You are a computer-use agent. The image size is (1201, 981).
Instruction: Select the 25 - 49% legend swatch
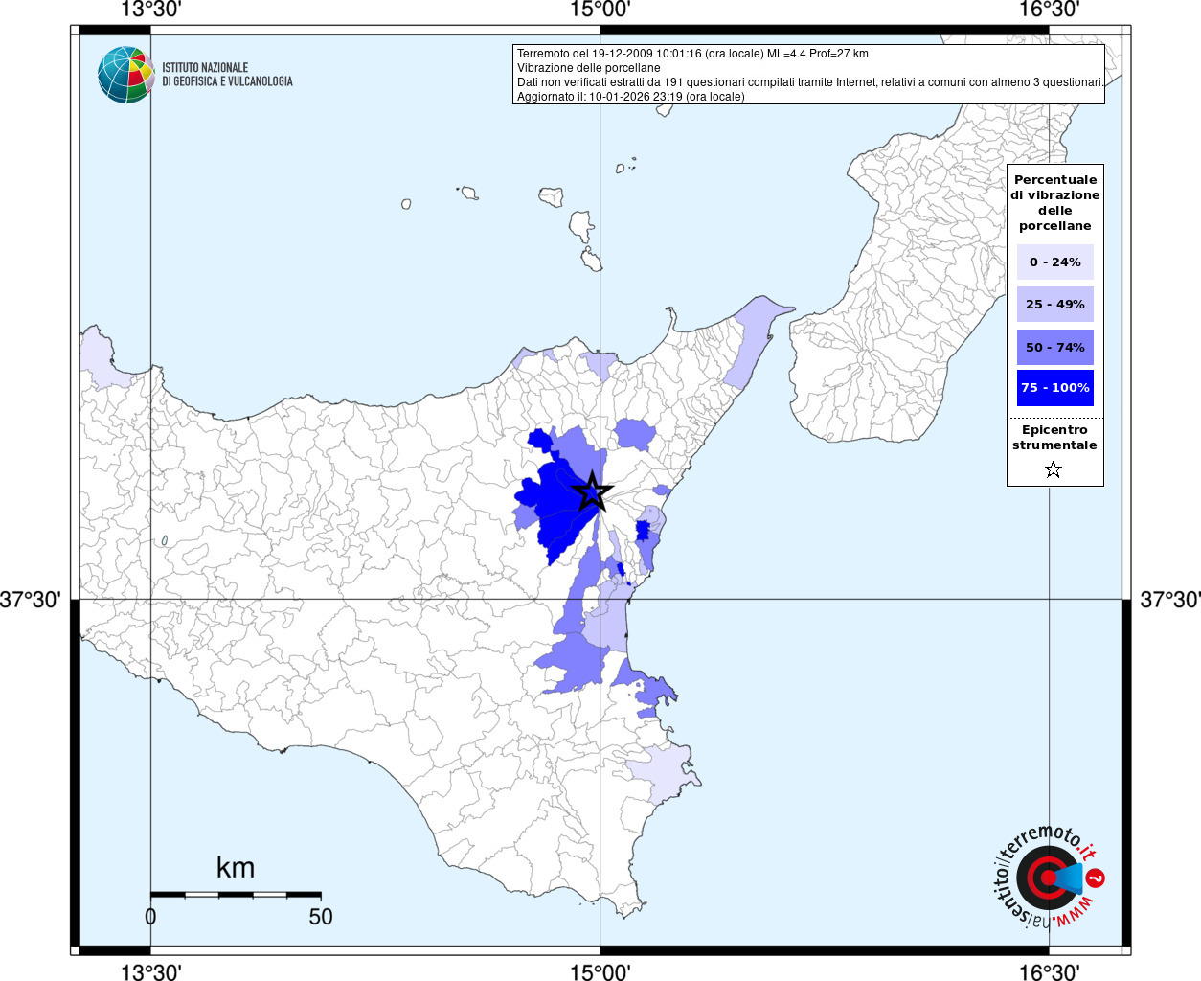coord(1055,305)
